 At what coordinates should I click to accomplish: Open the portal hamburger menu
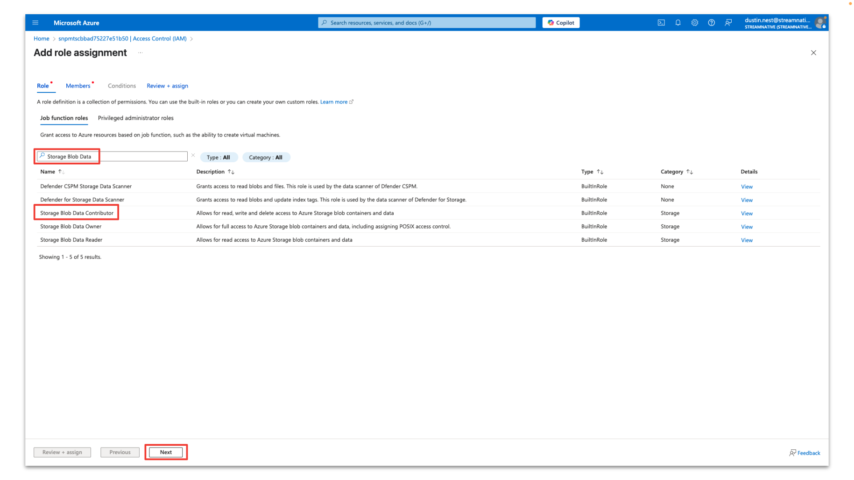click(35, 22)
